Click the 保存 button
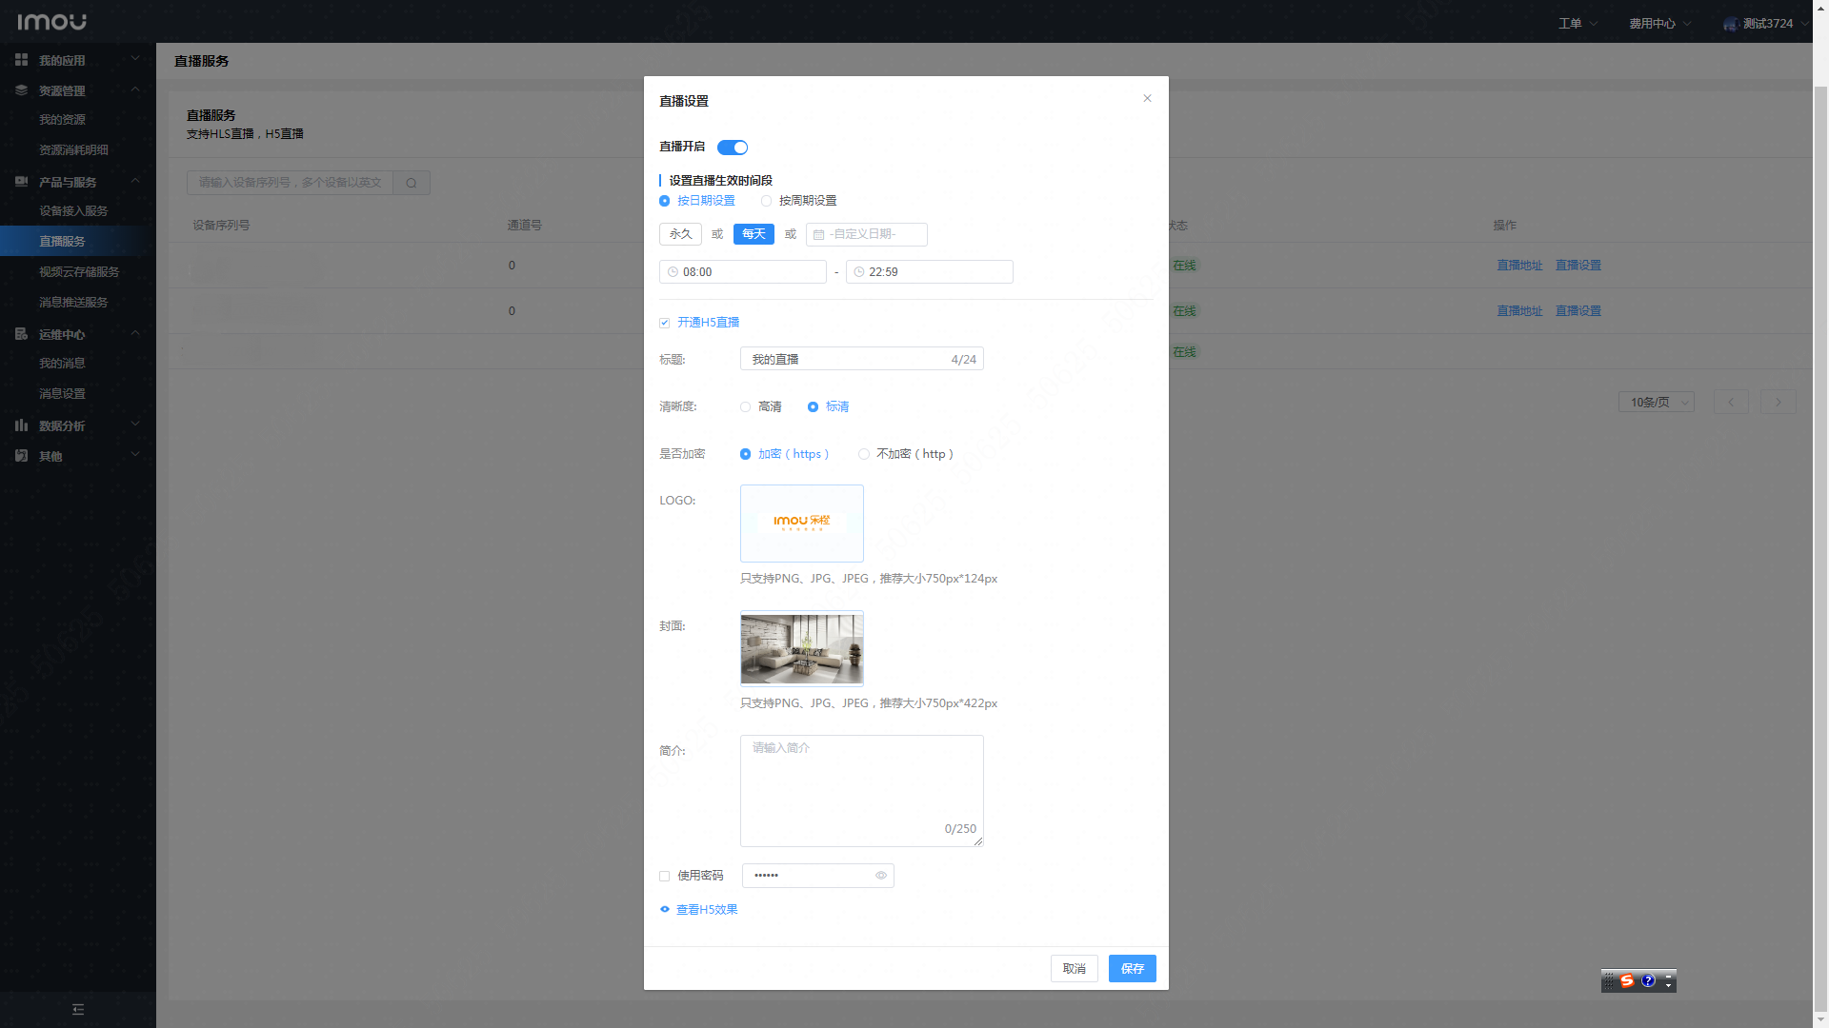 point(1132,969)
